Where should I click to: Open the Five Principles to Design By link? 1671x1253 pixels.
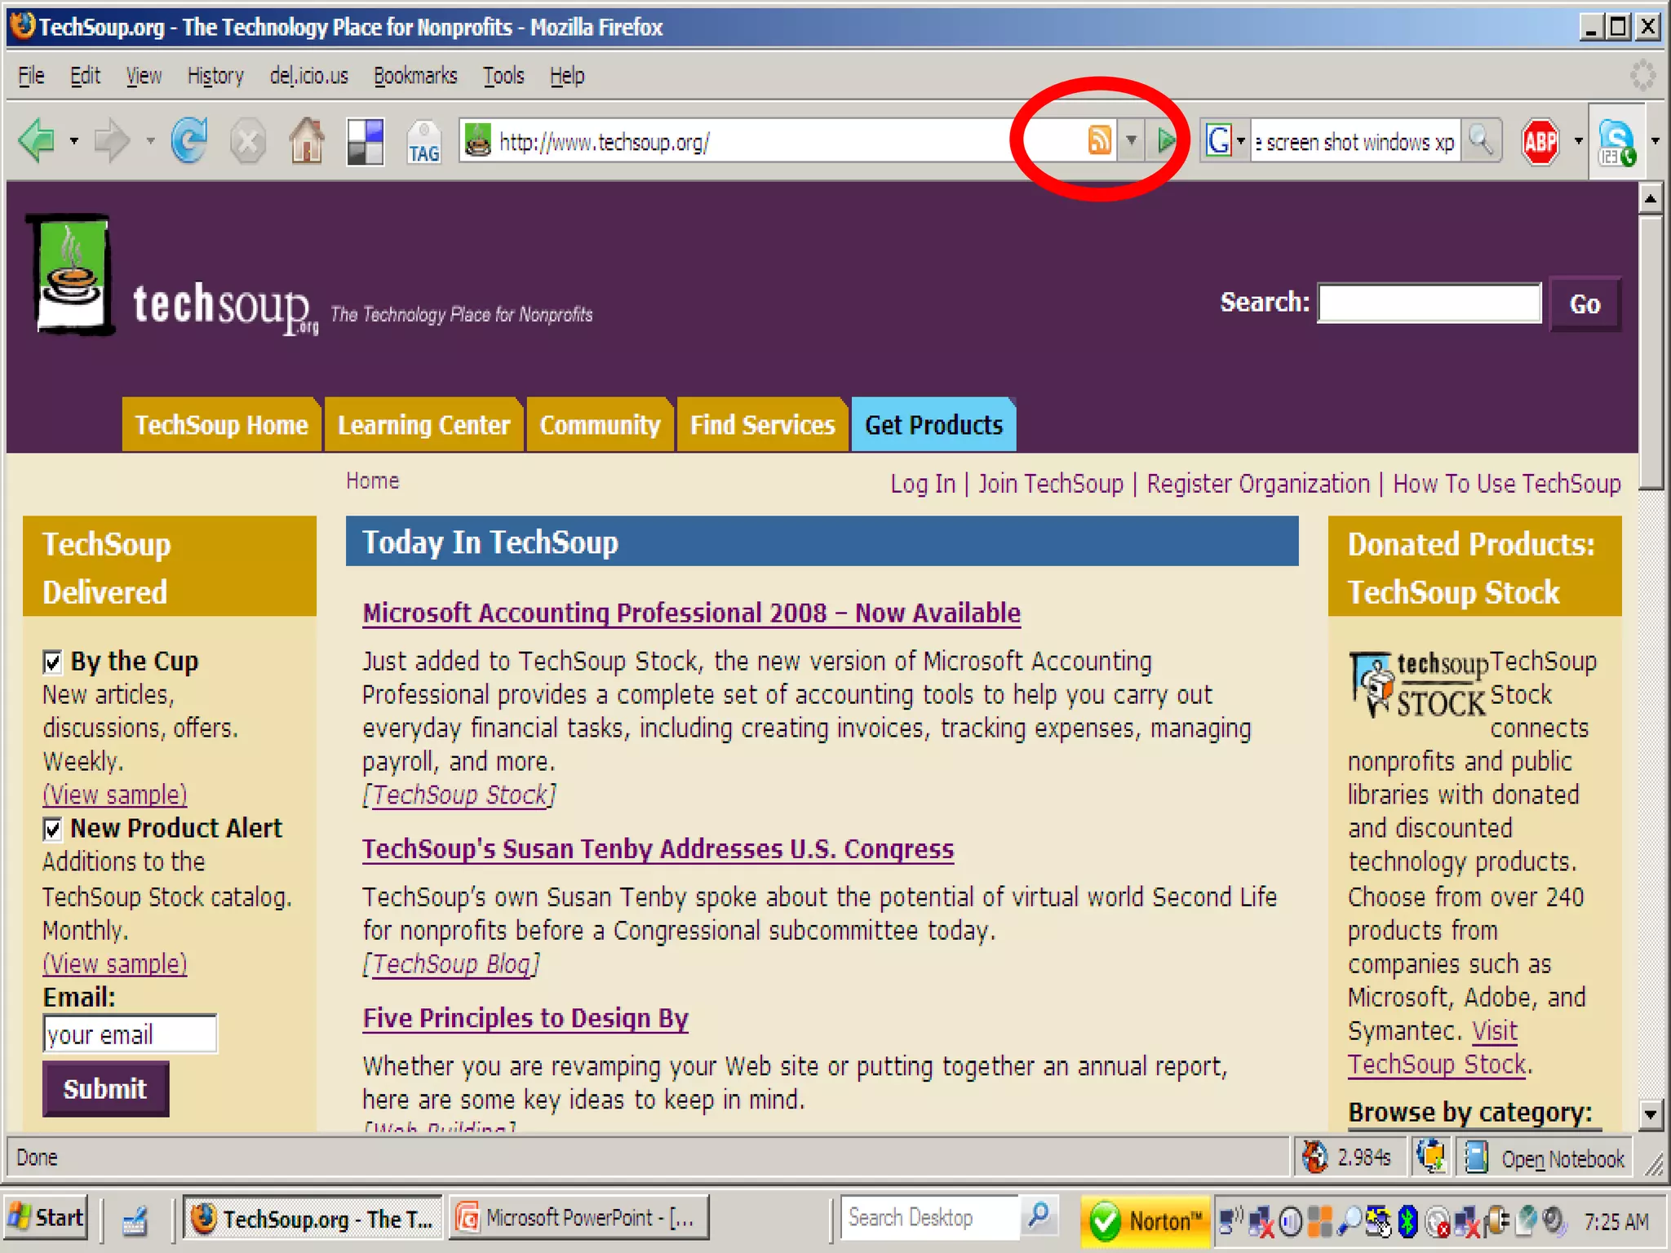[525, 1018]
